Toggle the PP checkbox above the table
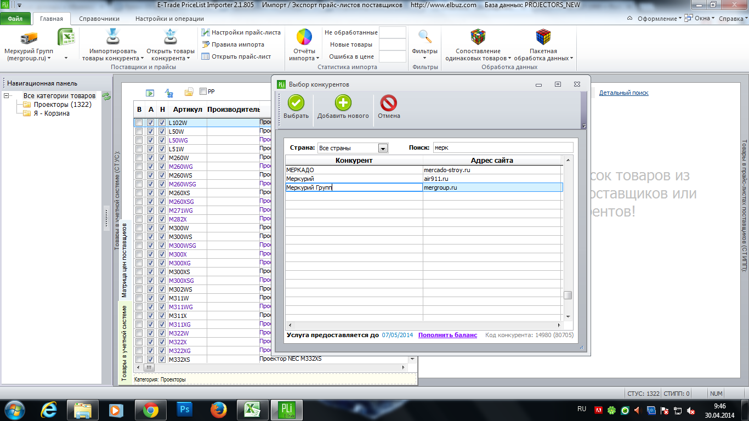Image resolution: width=749 pixels, height=421 pixels. pos(203,92)
